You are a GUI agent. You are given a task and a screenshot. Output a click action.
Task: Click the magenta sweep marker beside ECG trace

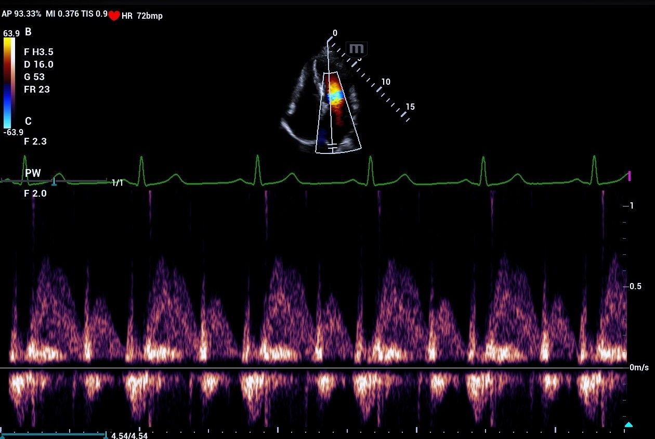[630, 177]
